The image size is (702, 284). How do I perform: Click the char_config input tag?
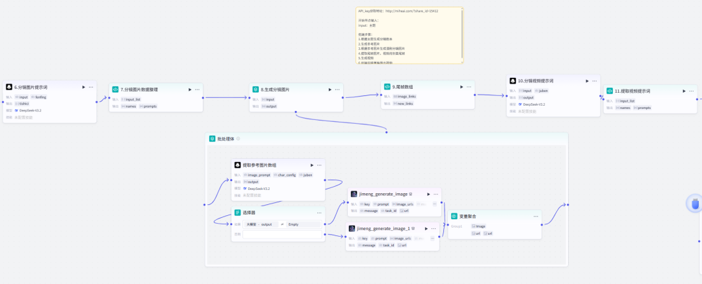coord(285,175)
